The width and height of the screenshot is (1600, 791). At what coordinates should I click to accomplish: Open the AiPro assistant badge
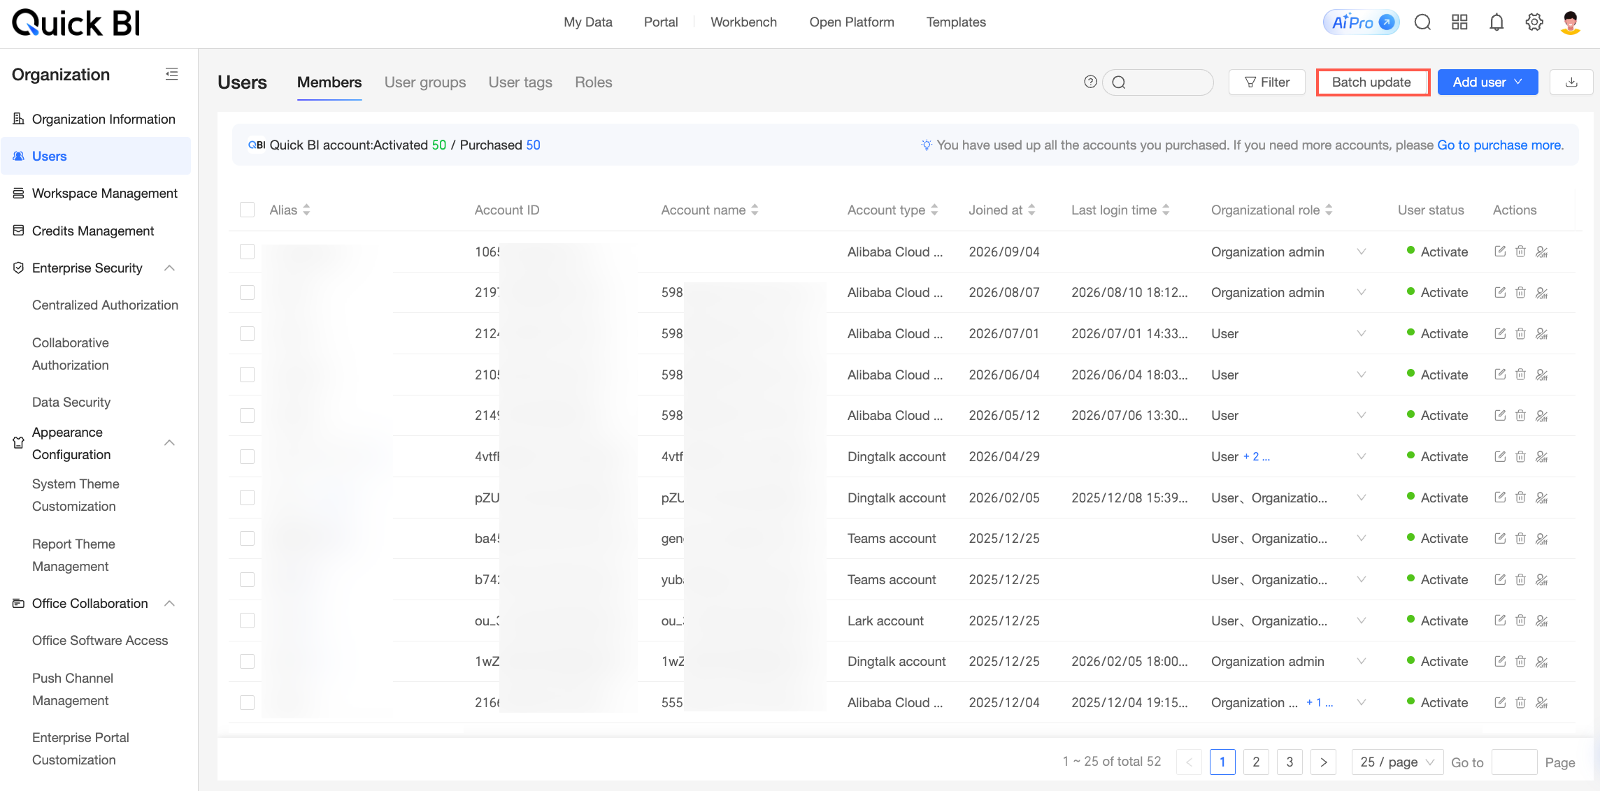click(1361, 22)
